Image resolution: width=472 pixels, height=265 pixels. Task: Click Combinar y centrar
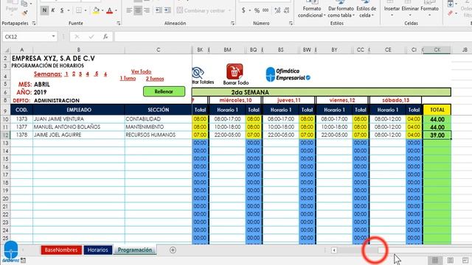(x=201, y=10)
